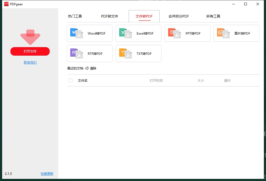Click the Word转PDF file icon
The width and height of the screenshot is (266, 181).
77,33
